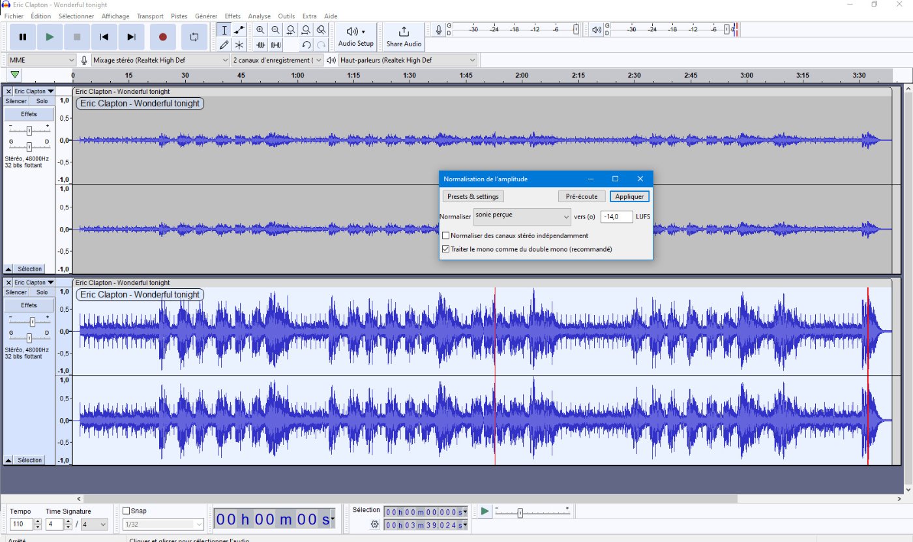The image size is (913, 542).
Task: Open Haut-parleurs playback device dropdown
Action: (x=408, y=60)
